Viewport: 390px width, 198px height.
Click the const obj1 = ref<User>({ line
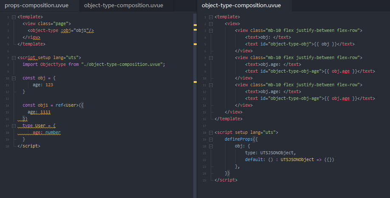point(53,105)
